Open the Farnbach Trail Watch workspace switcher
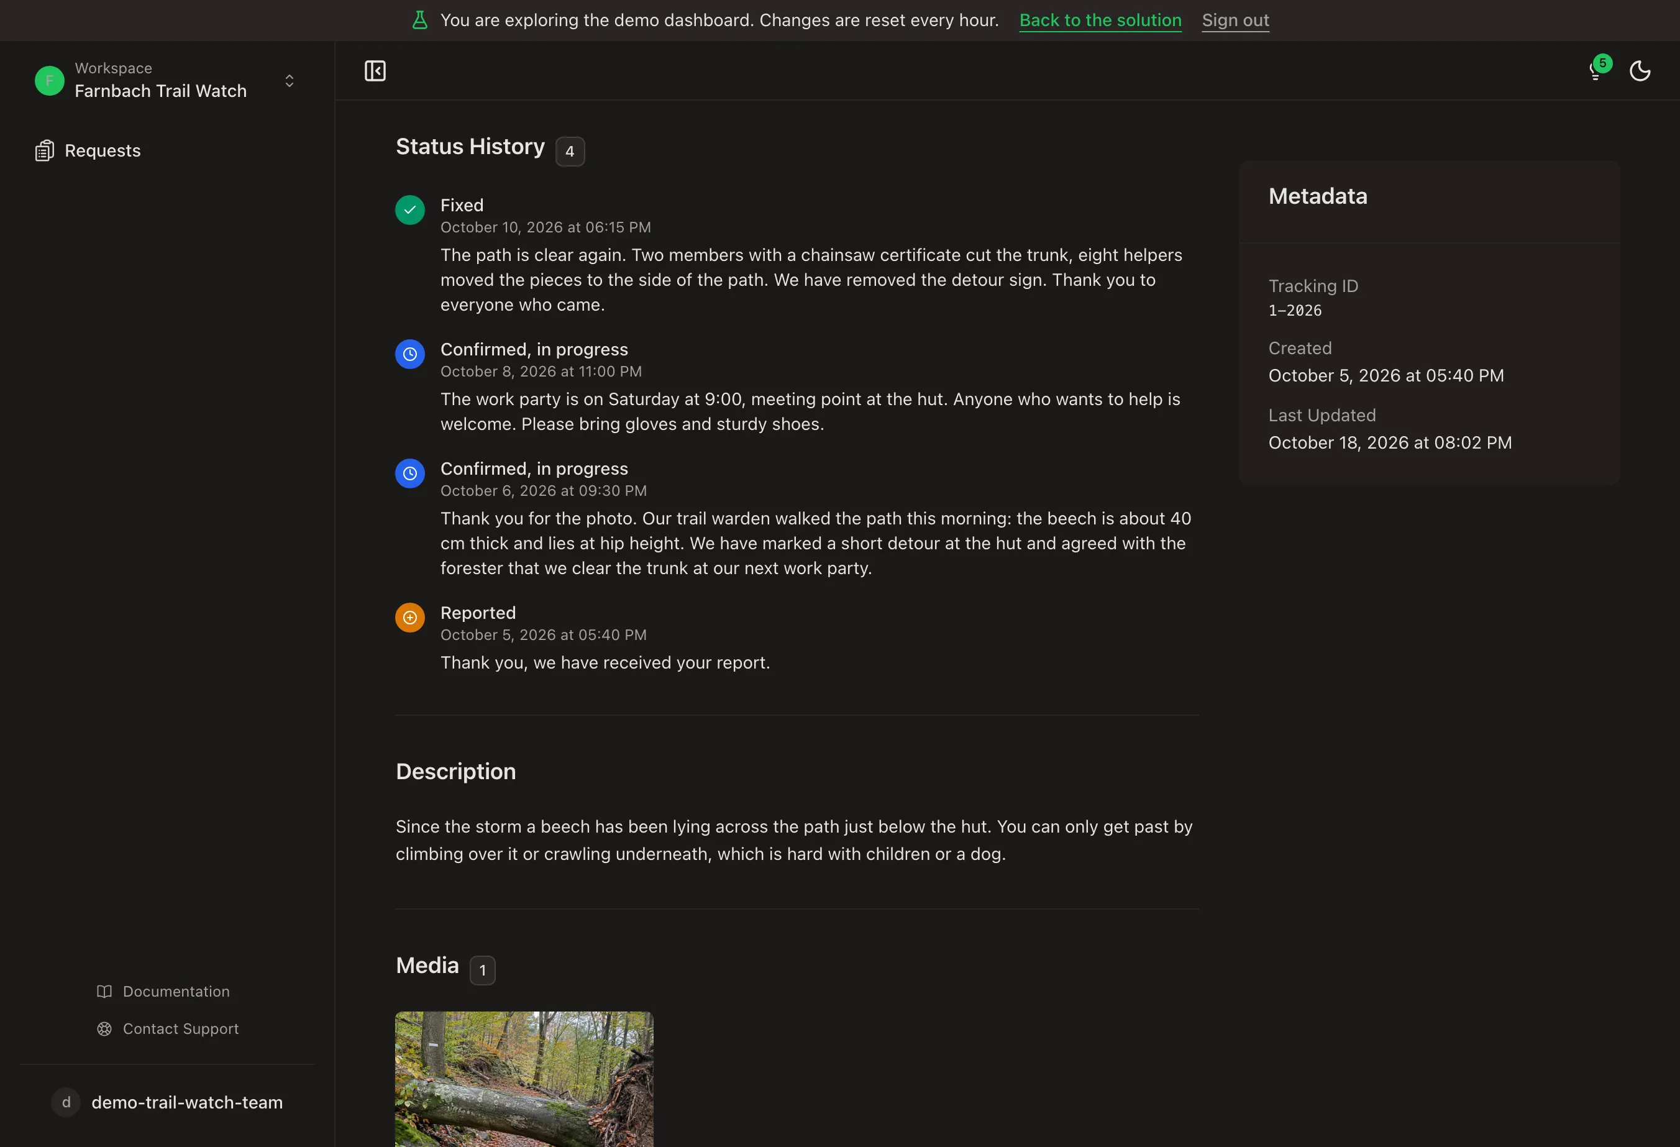1680x1147 pixels. tap(167, 80)
